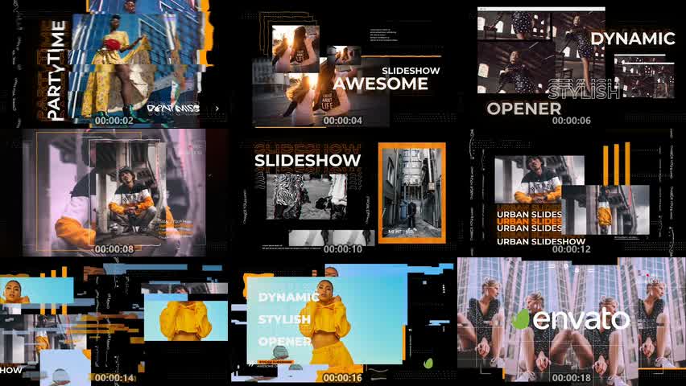This screenshot has width=686, height=386.
Task: Click the 00:00:12 timestamp label
Action: click(x=572, y=248)
